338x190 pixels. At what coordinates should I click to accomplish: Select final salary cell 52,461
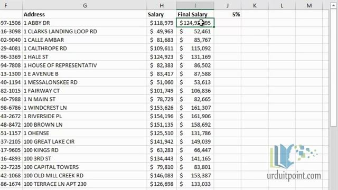click(x=195, y=31)
